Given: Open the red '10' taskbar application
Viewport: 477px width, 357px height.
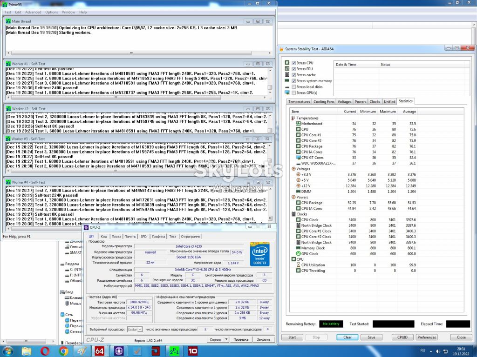Looking at the screenshot, I should [192, 351].
